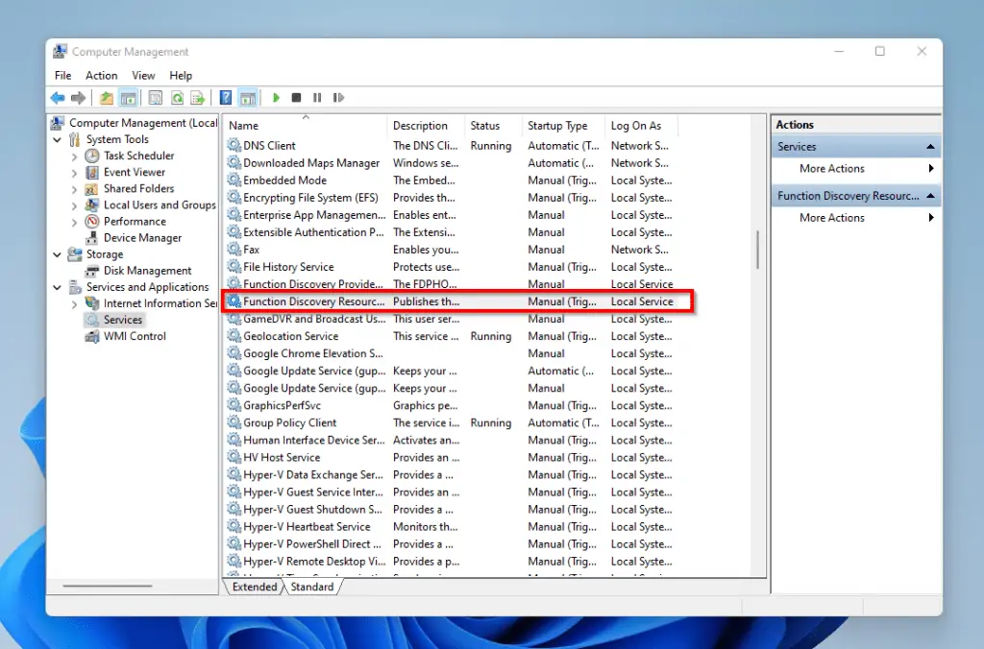The height and width of the screenshot is (649, 984).
Task: Click the Refresh toolbar icon
Action: tap(178, 98)
